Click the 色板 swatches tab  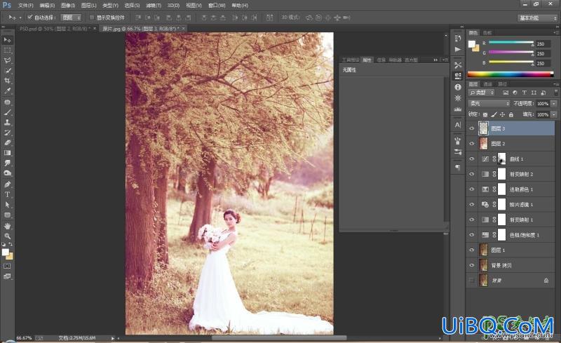coord(487,33)
